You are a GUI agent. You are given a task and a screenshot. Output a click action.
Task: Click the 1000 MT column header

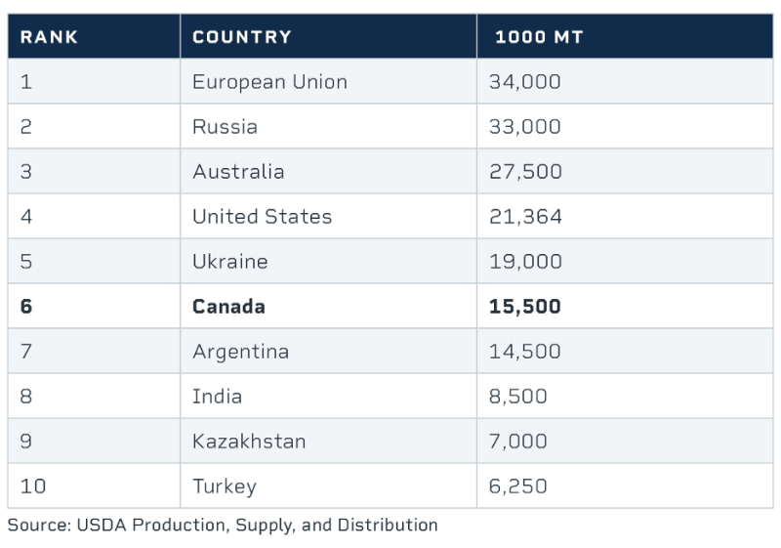click(x=539, y=37)
